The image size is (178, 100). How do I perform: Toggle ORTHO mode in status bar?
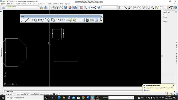27,94
